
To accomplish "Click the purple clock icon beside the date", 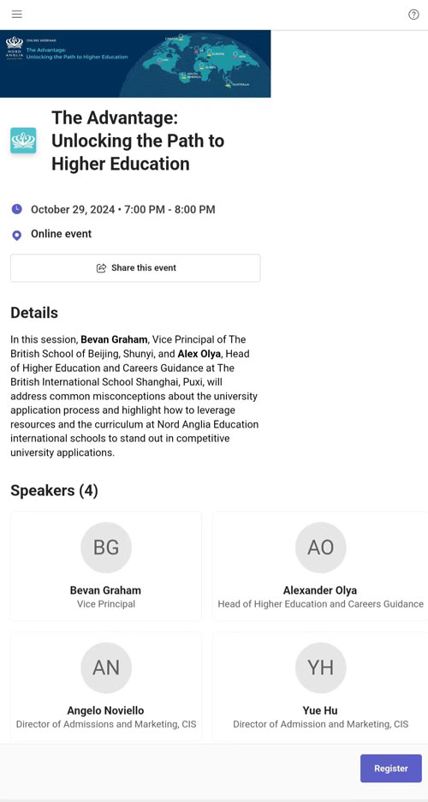I will click(17, 209).
